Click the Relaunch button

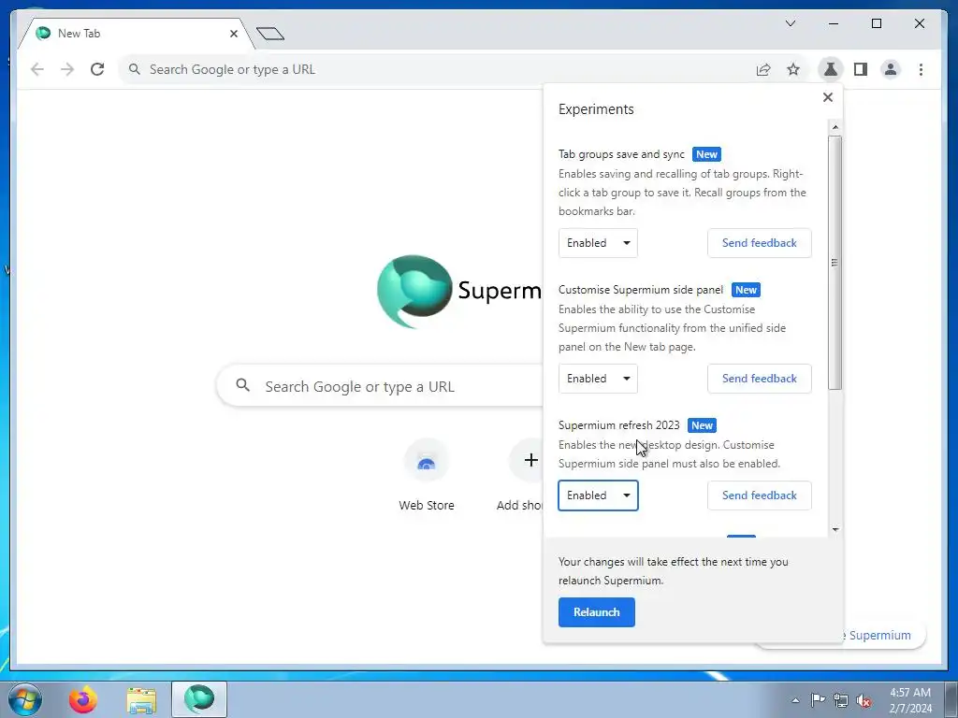click(597, 612)
